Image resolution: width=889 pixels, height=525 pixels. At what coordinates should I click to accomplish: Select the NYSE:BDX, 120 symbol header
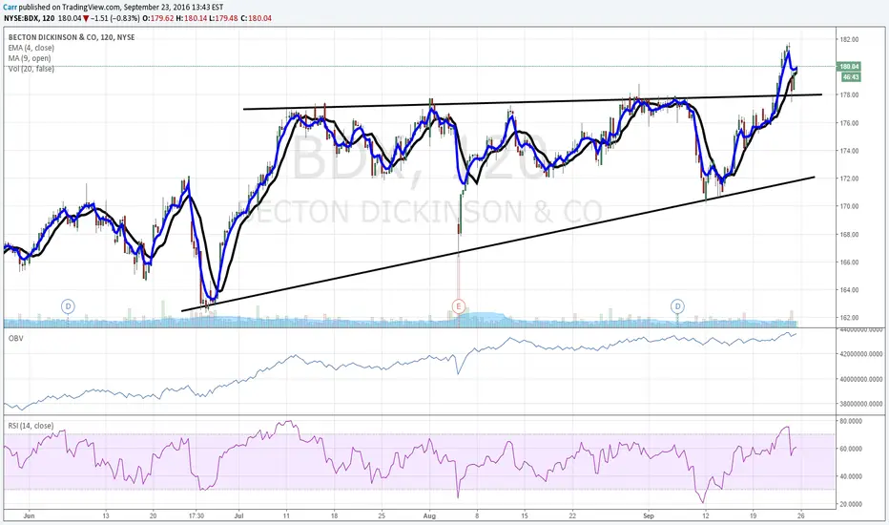[29, 18]
